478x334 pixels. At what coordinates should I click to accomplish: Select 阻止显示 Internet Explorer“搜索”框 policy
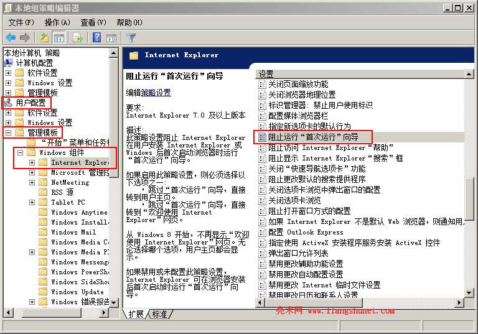click(335, 159)
